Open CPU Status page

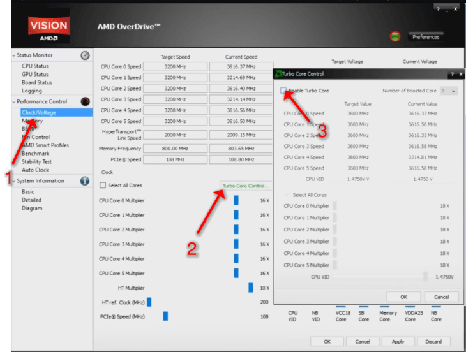pos(34,66)
